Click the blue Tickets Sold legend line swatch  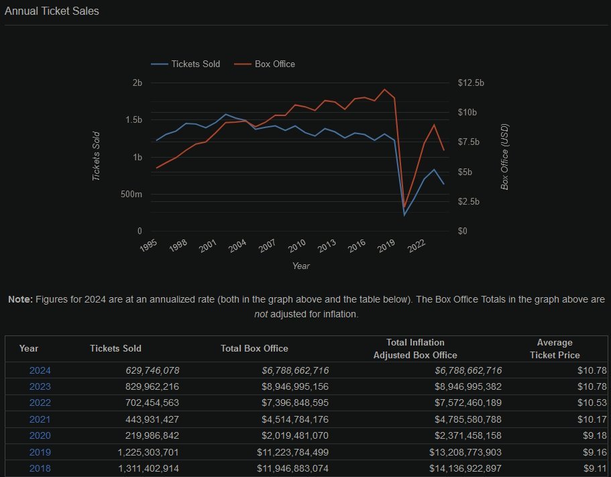pos(159,64)
